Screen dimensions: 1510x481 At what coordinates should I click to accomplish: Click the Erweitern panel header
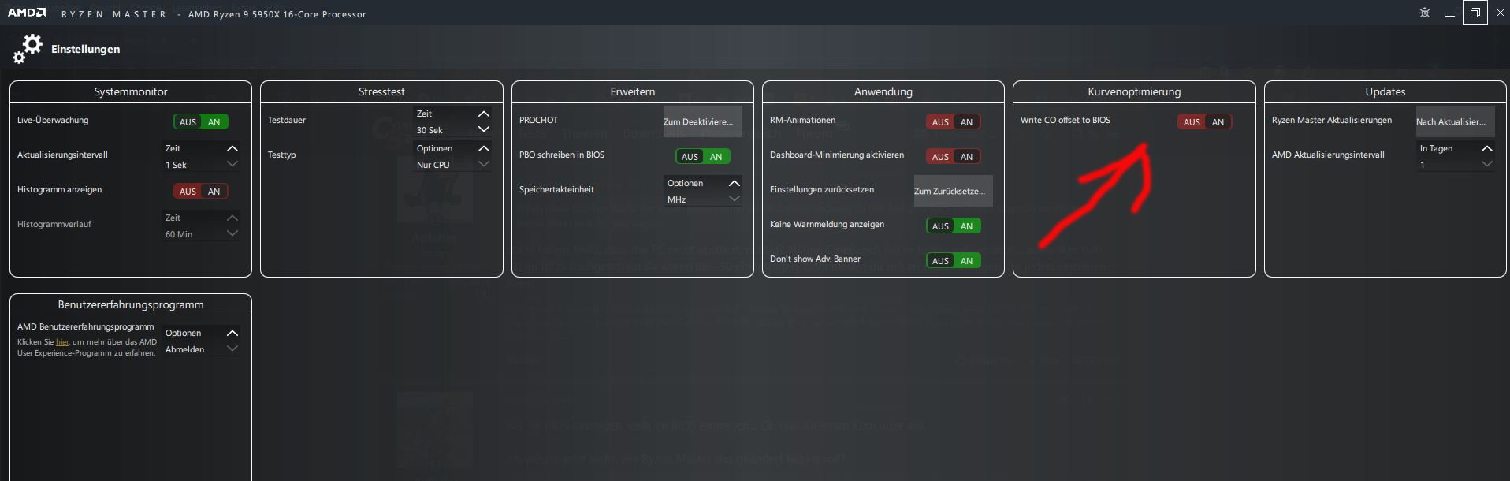(633, 91)
